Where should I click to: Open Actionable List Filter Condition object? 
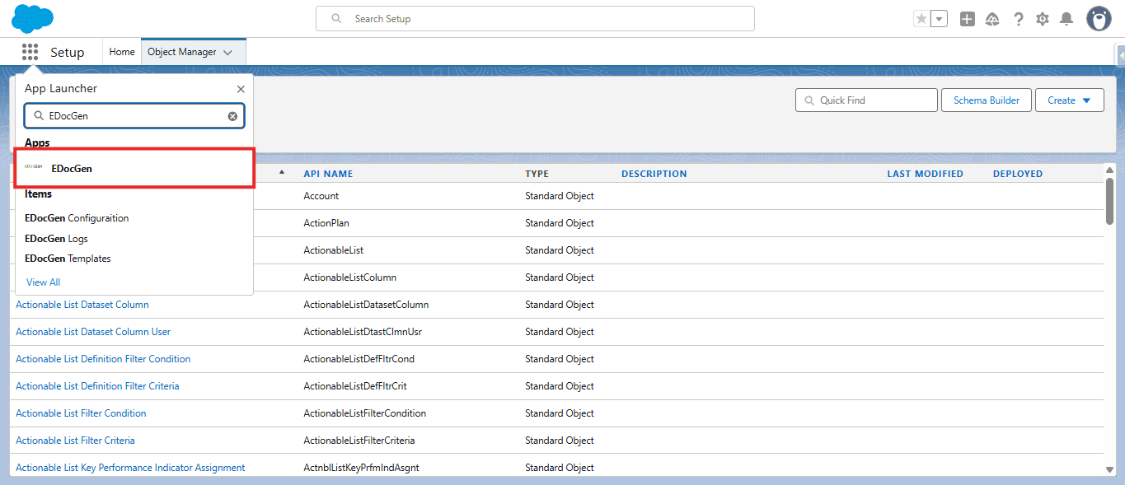pos(81,413)
